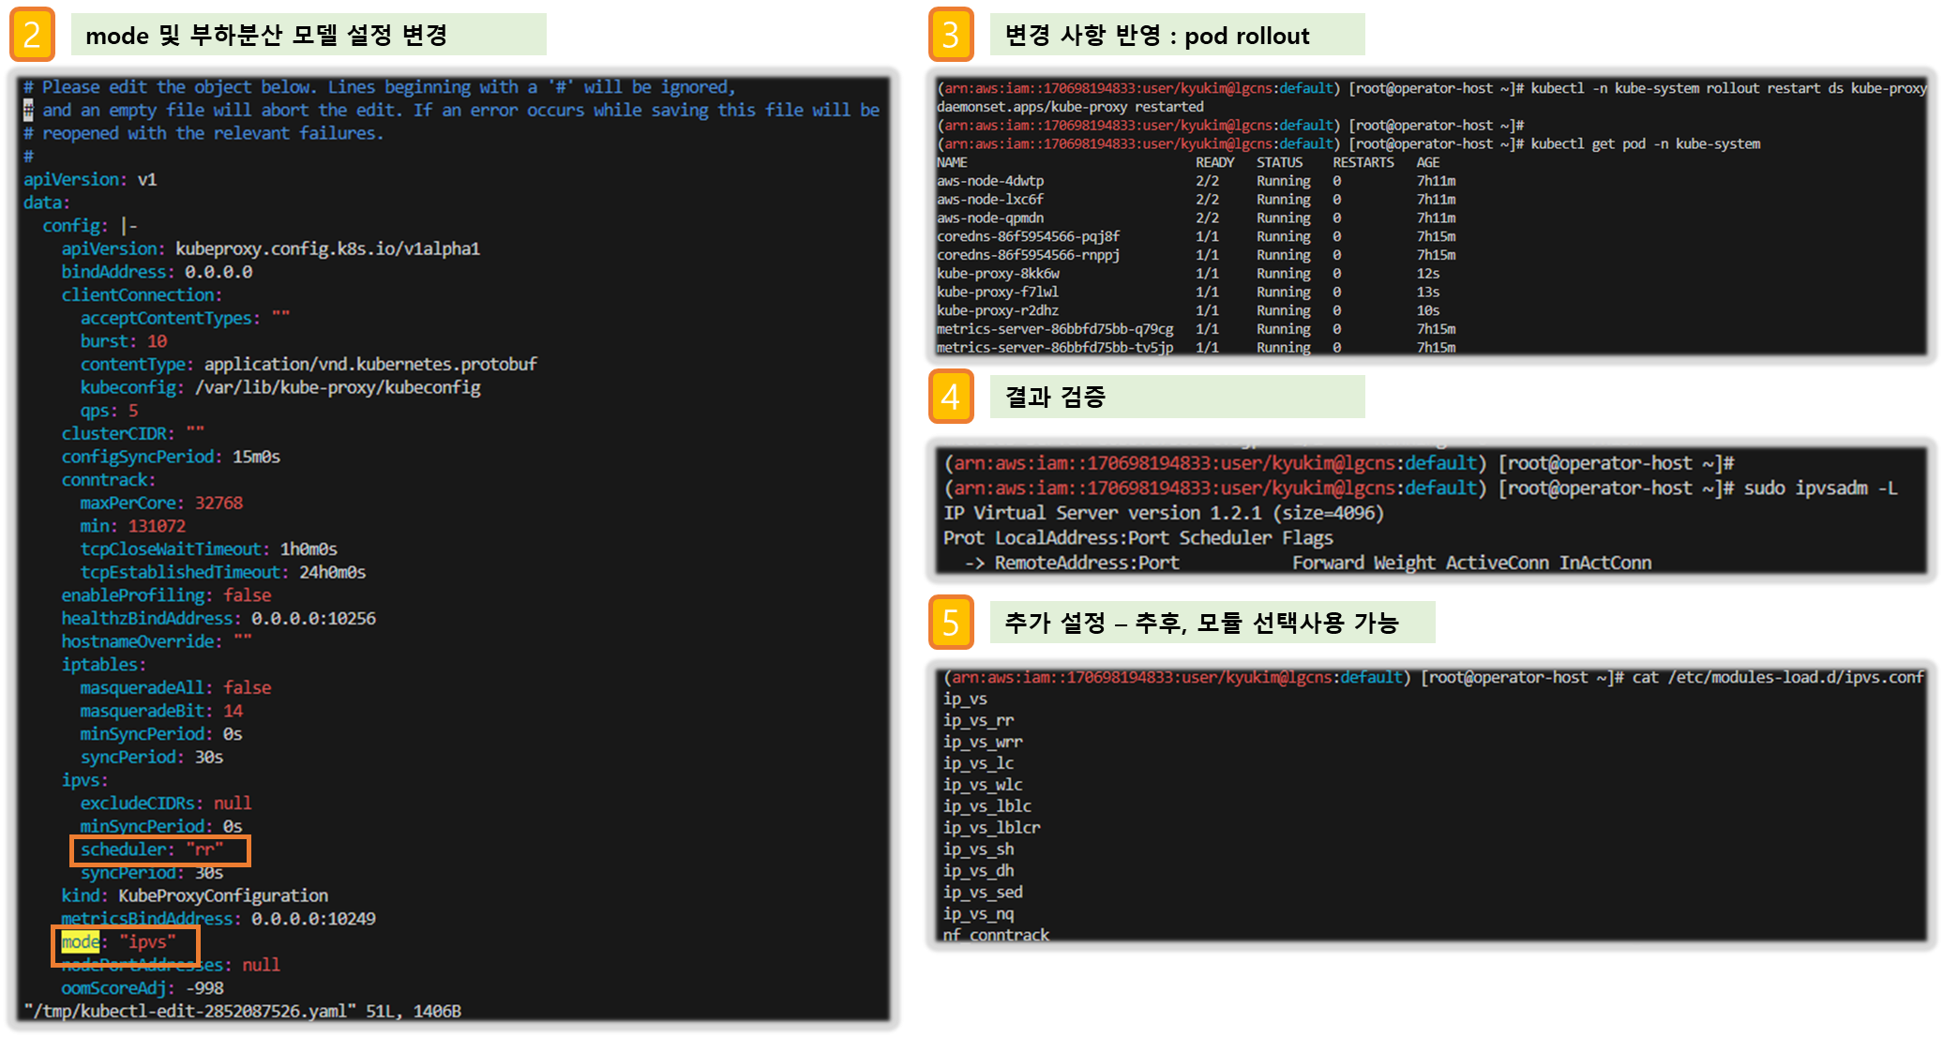The width and height of the screenshot is (1943, 1037).
Task: Click the orange step 3 badge
Action: pyautogui.click(x=950, y=35)
